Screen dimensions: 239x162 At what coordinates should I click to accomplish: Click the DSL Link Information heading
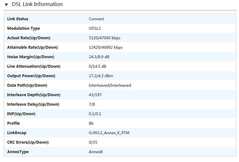37,4
